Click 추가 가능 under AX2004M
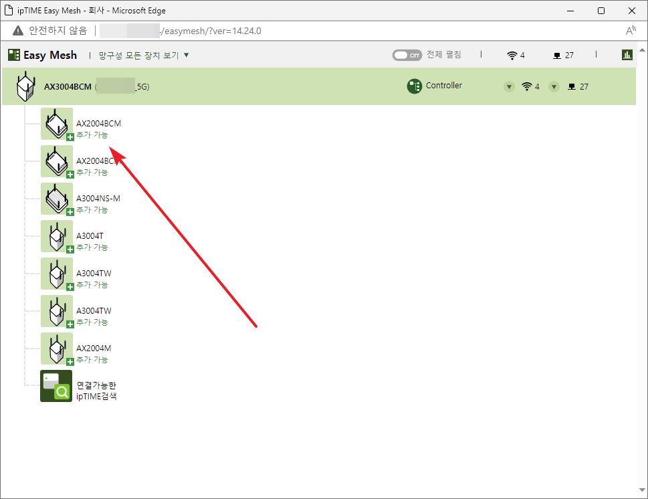The image size is (648, 499). [92, 360]
